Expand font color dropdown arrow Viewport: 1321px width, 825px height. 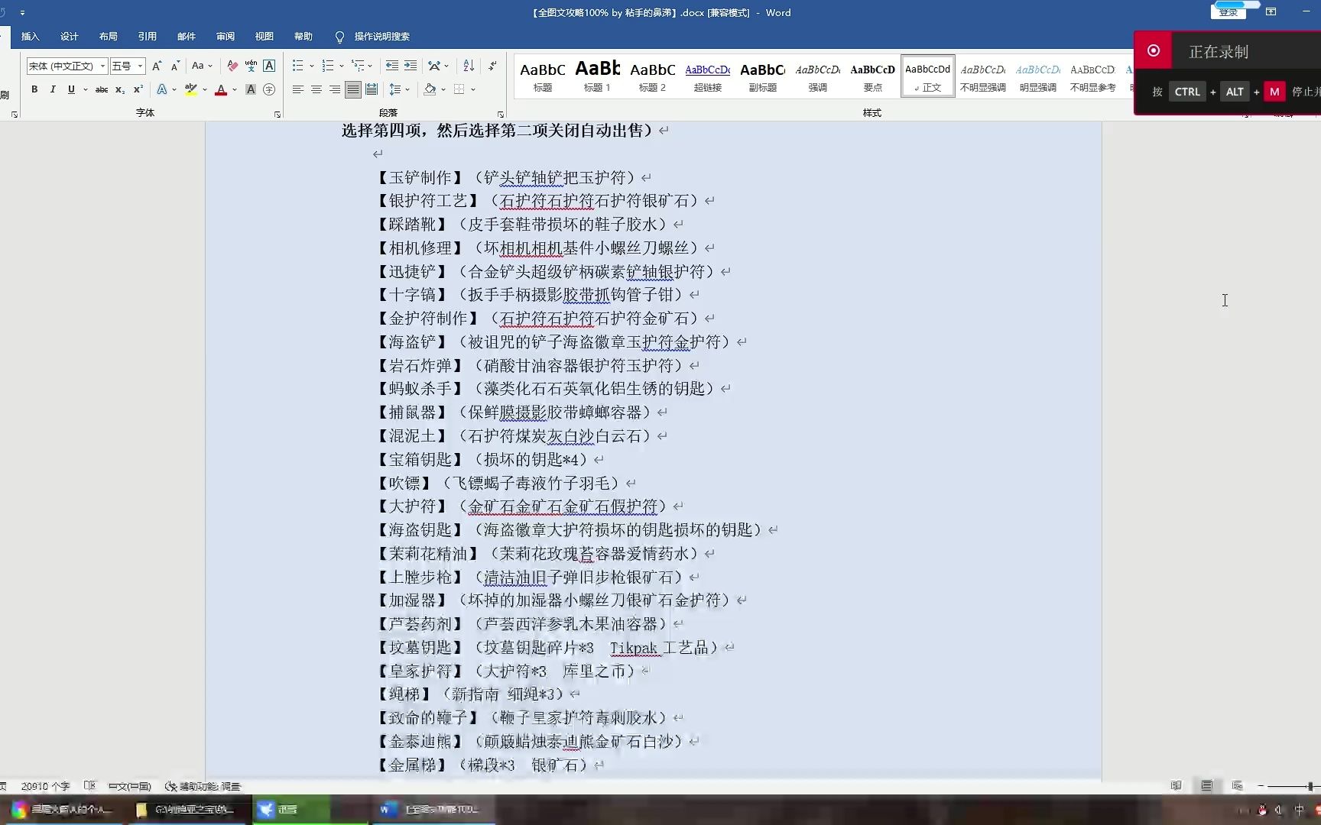235,89
